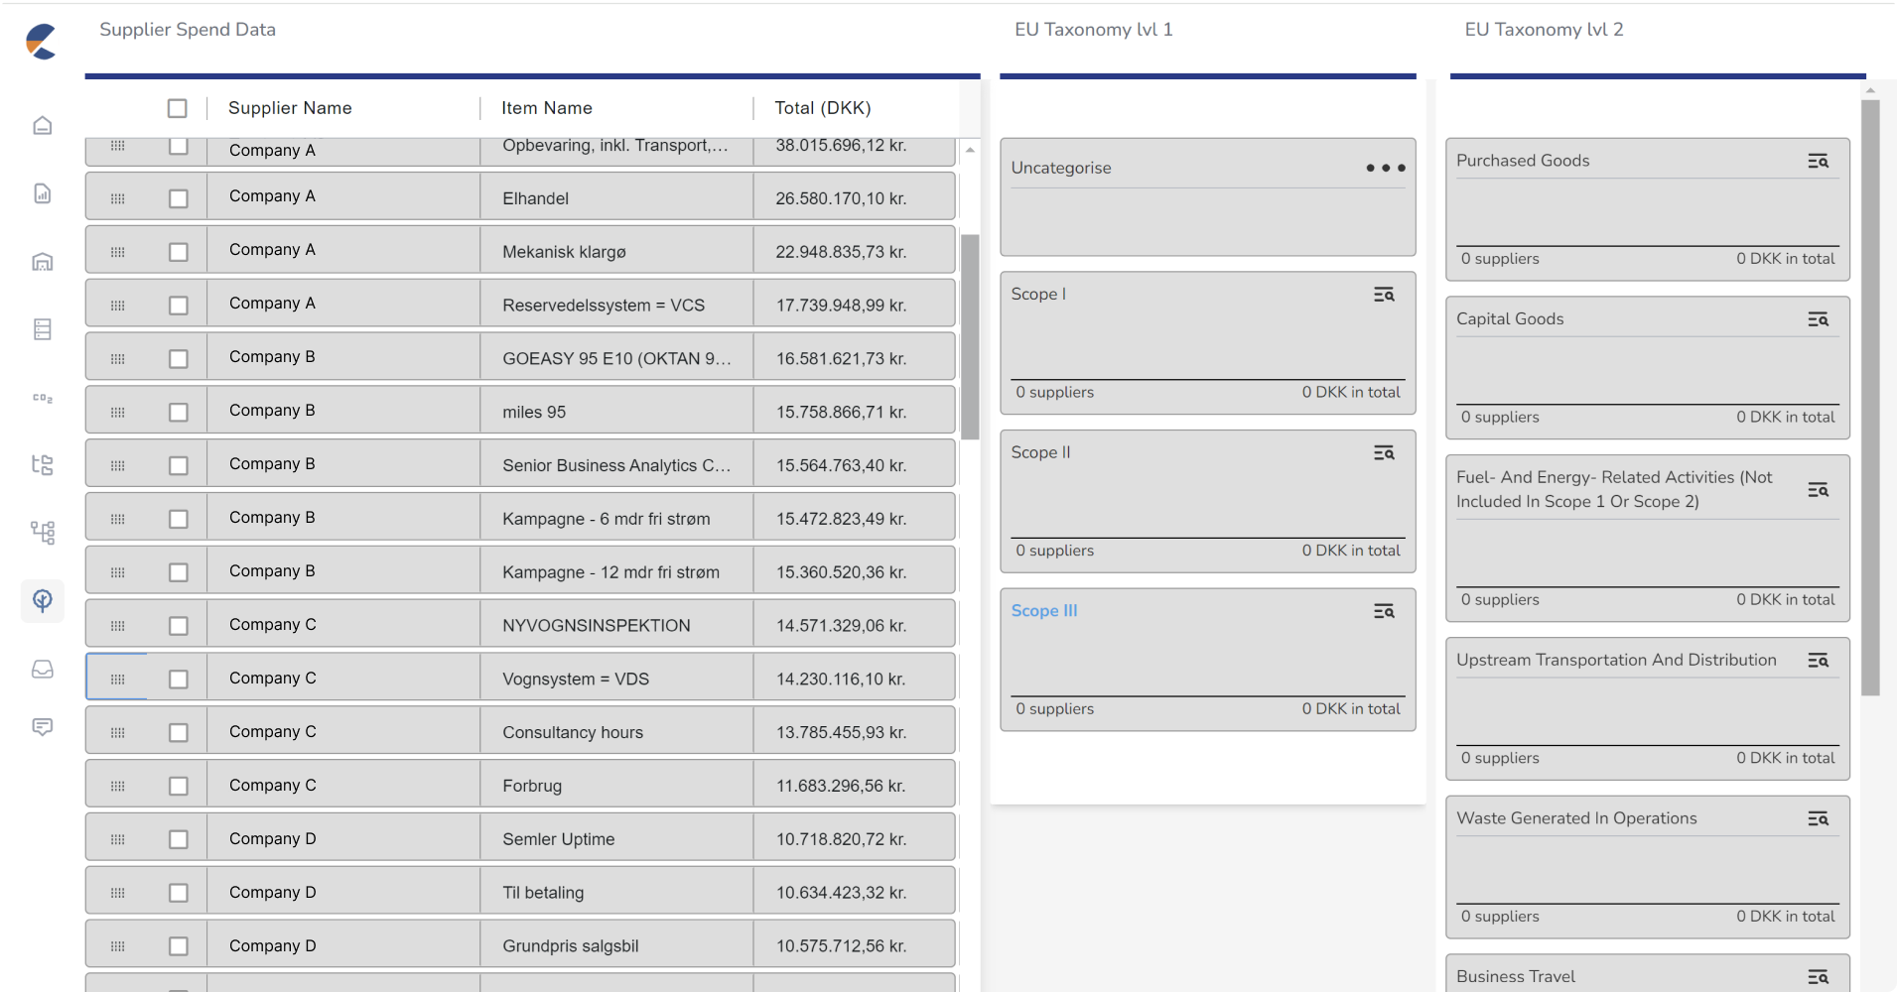Click the app logo icon
Image resolution: width=1897 pixels, height=992 pixels.
tap(42, 42)
